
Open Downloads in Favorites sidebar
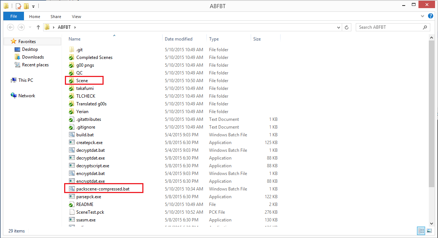33,57
